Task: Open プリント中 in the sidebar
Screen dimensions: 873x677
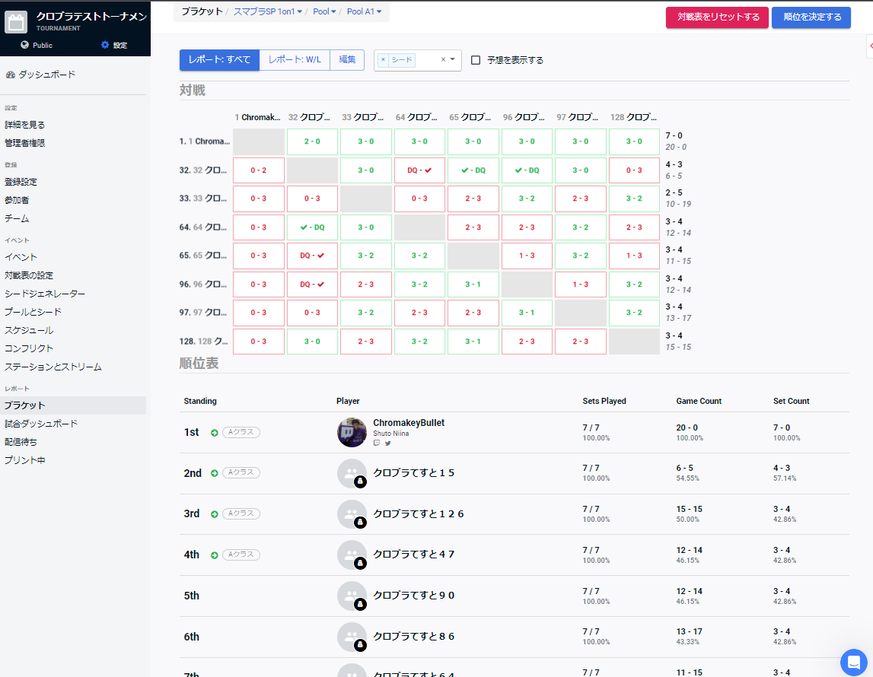Action: [x=25, y=461]
